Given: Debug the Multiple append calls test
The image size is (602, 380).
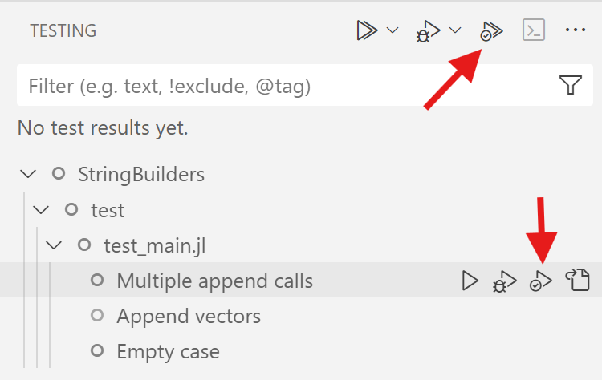Looking at the screenshot, I should click(505, 281).
